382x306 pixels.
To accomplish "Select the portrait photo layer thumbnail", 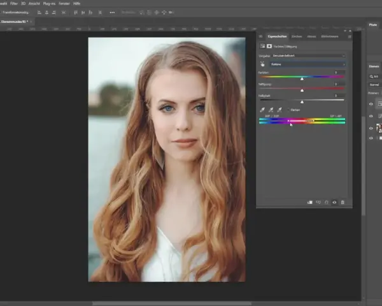I will pyautogui.click(x=379, y=128).
